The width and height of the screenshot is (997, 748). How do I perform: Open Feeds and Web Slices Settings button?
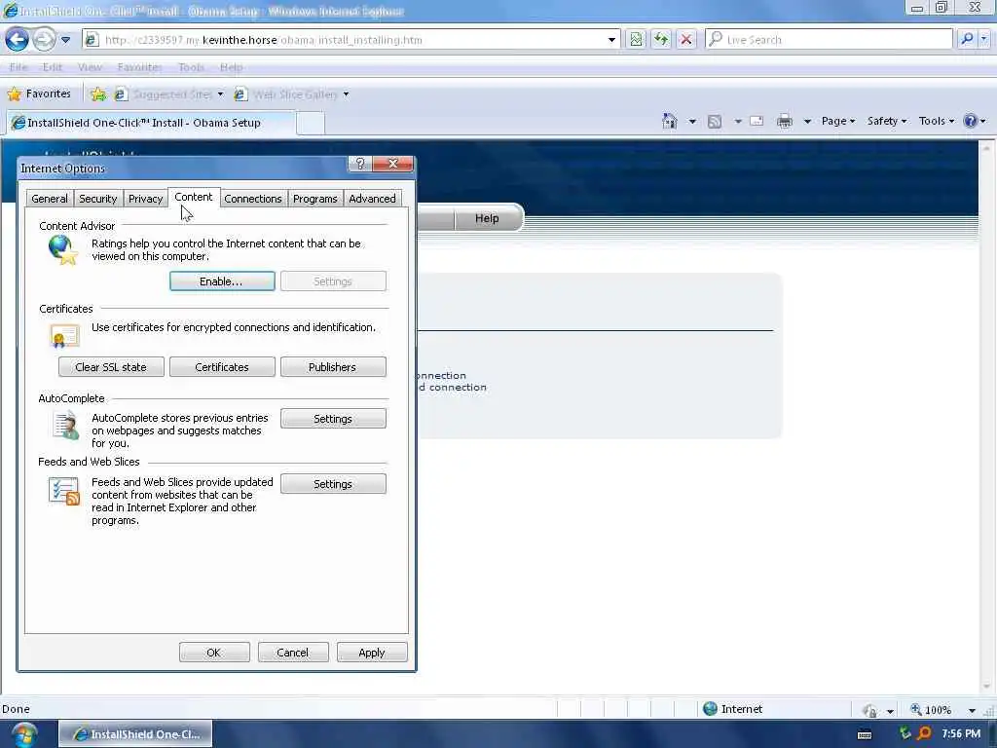click(x=333, y=483)
